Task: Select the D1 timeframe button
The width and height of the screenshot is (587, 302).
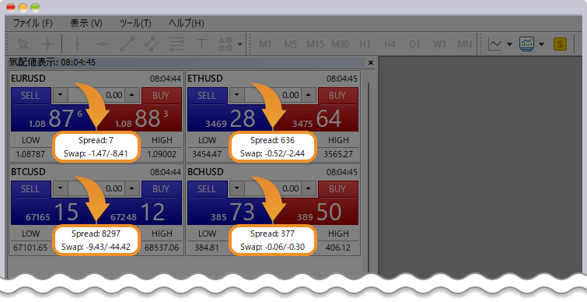Action: coord(414,44)
